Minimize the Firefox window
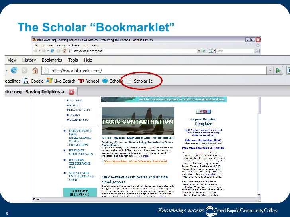Screen dimensions: 290x217 [x=247, y=40]
